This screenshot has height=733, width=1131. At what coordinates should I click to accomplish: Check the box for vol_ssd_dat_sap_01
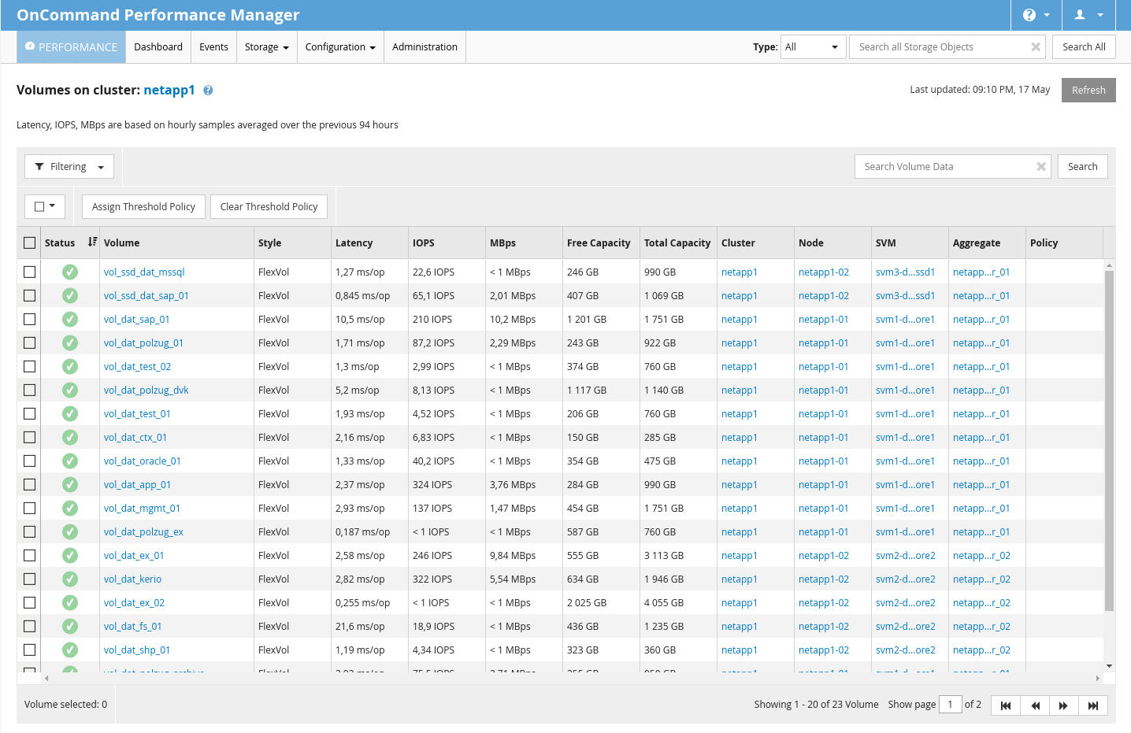tap(30, 295)
